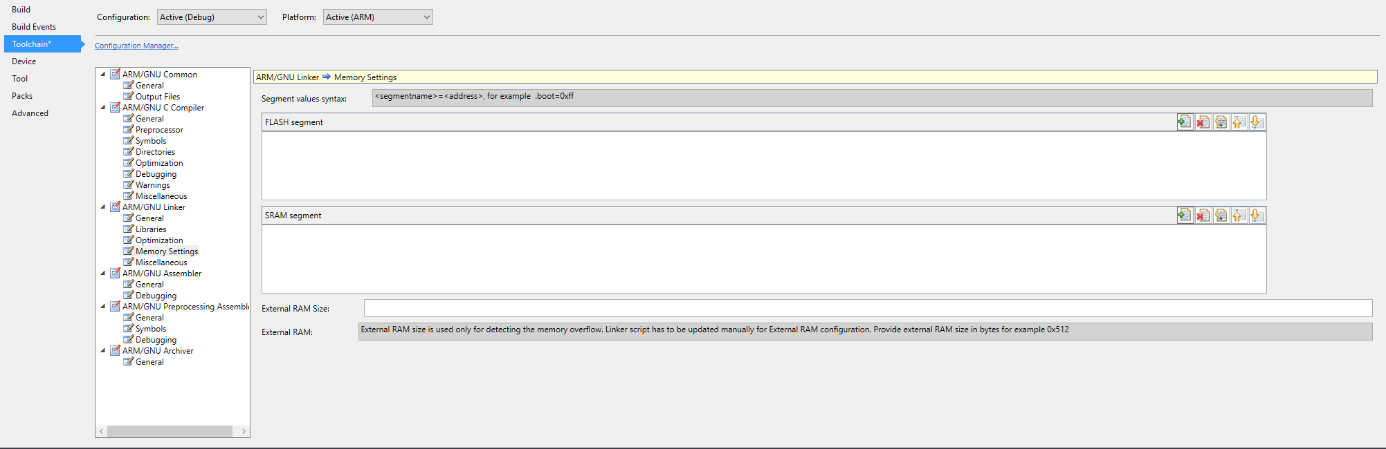This screenshot has width=1386, height=449.
Task: Open the Platform dropdown showing Active (ARM)
Action: coord(378,17)
